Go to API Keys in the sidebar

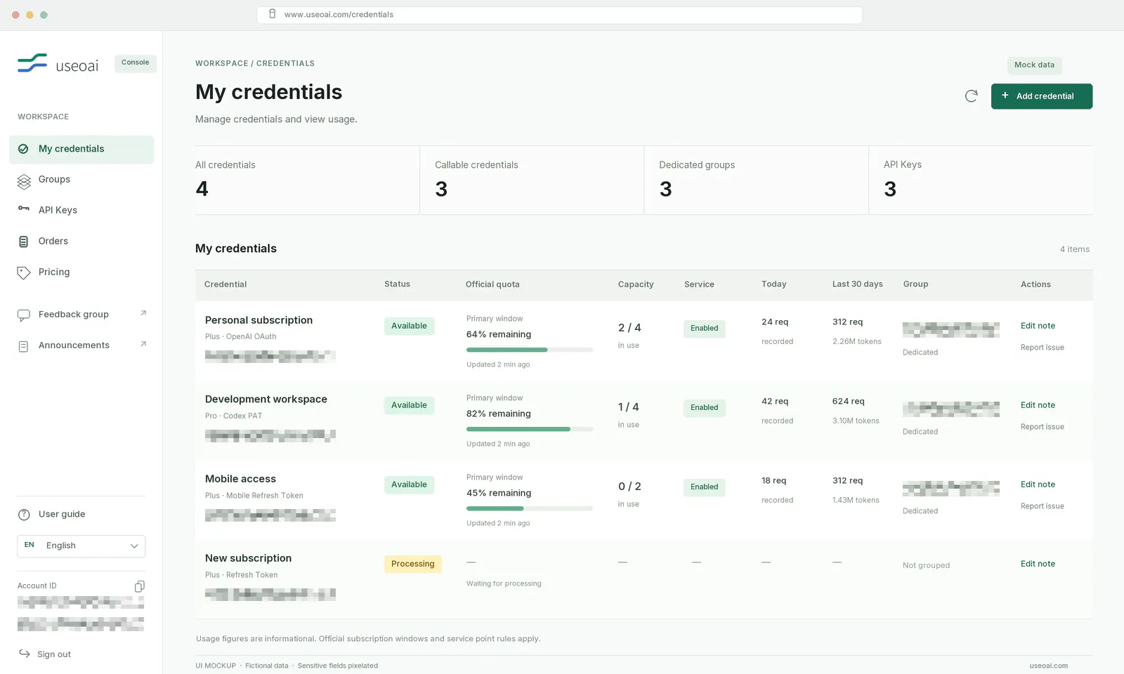point(58,210)
